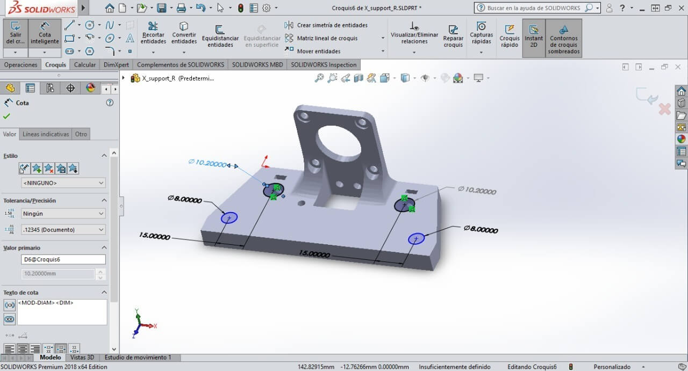This screenshot has height=371, width=688.
Task: Click the Open file folder icon
Action: (x=141, y=8)
